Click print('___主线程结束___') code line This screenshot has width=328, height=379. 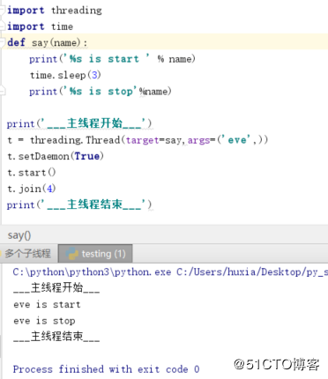(x=79, y=204)
